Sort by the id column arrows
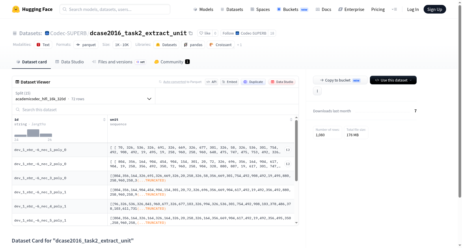The width and height of the screenshot is (462, 248). point(104,120)
